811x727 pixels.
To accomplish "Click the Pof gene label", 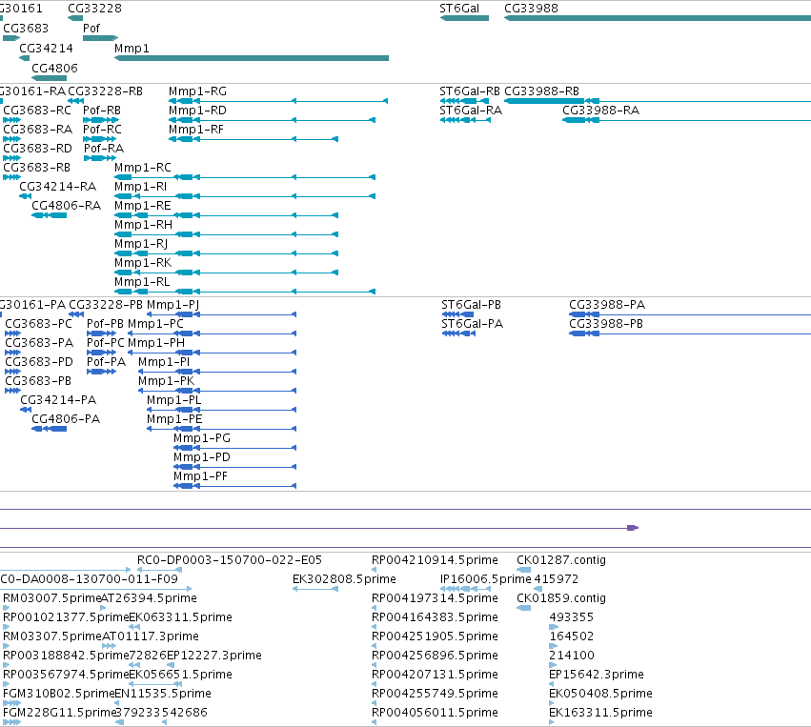I will (x=91, y=28).
